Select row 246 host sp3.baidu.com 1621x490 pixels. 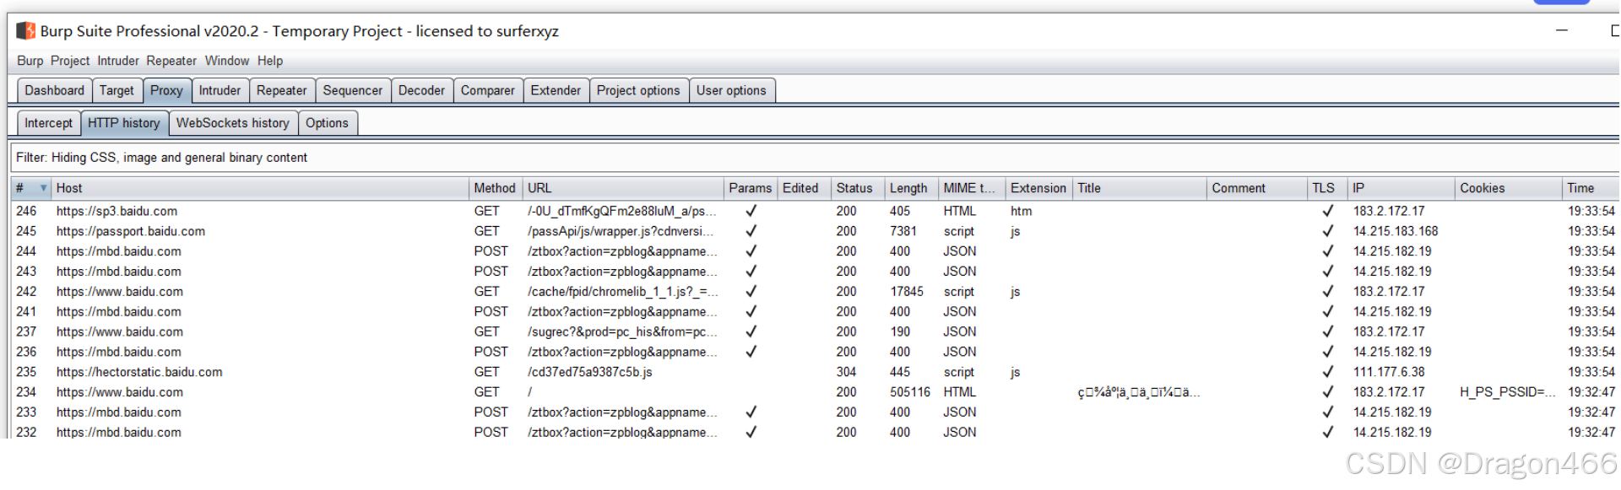click(117, 211)
